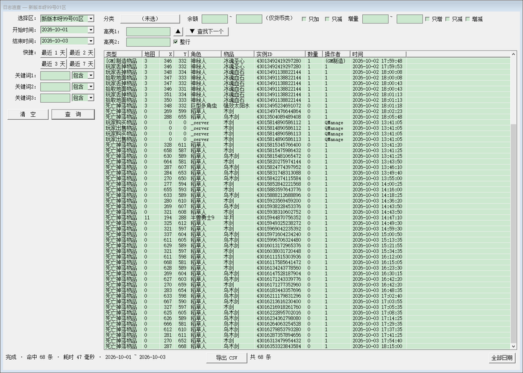Enable the 增减 checkbox
Image resolution: width=523 pixels, height=373 pixels.
pyautogui.click(x=468, y=19)
